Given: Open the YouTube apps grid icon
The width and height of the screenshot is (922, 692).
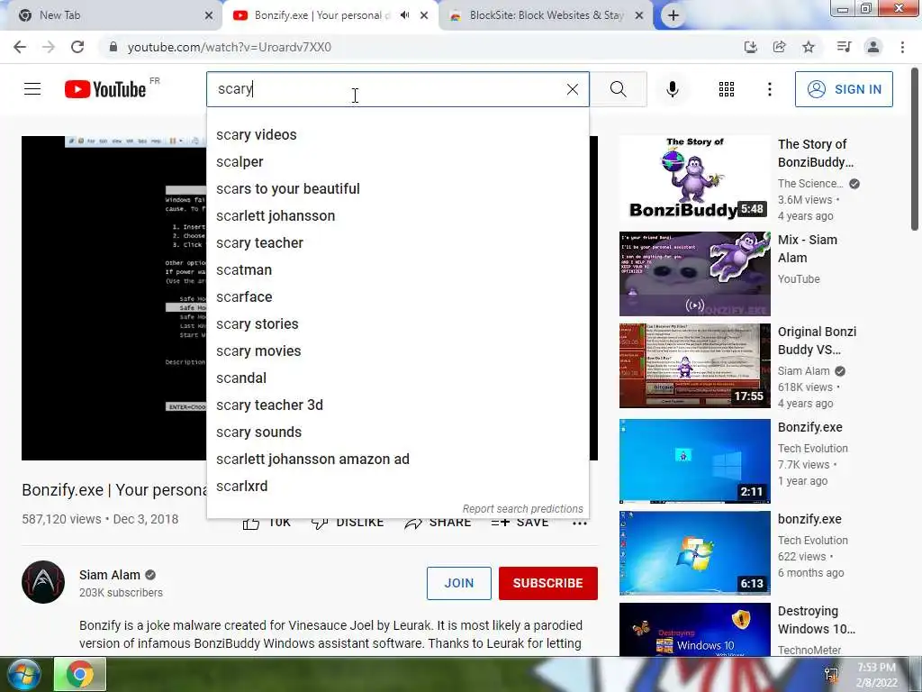Looking at the screenshot, I should pos(727,89).
